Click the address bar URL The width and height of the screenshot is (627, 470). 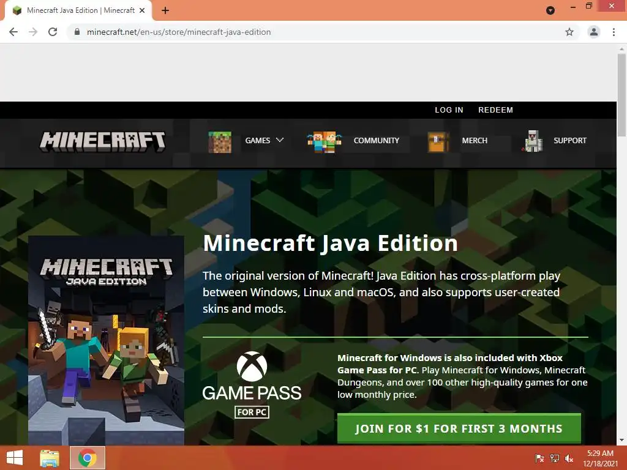179,32
